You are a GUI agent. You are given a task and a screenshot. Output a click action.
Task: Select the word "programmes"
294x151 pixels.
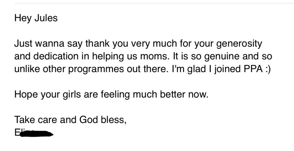point(96,69)
